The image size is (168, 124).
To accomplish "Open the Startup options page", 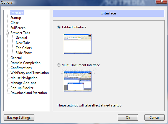I will pos(16,18).
